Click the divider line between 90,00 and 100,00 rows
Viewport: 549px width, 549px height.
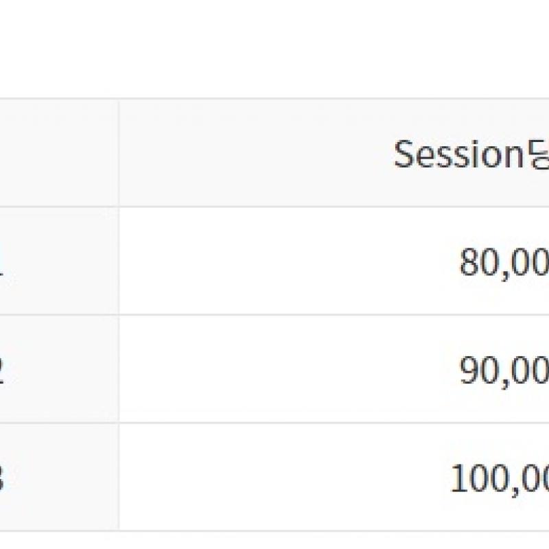click(x=274, y=423)
